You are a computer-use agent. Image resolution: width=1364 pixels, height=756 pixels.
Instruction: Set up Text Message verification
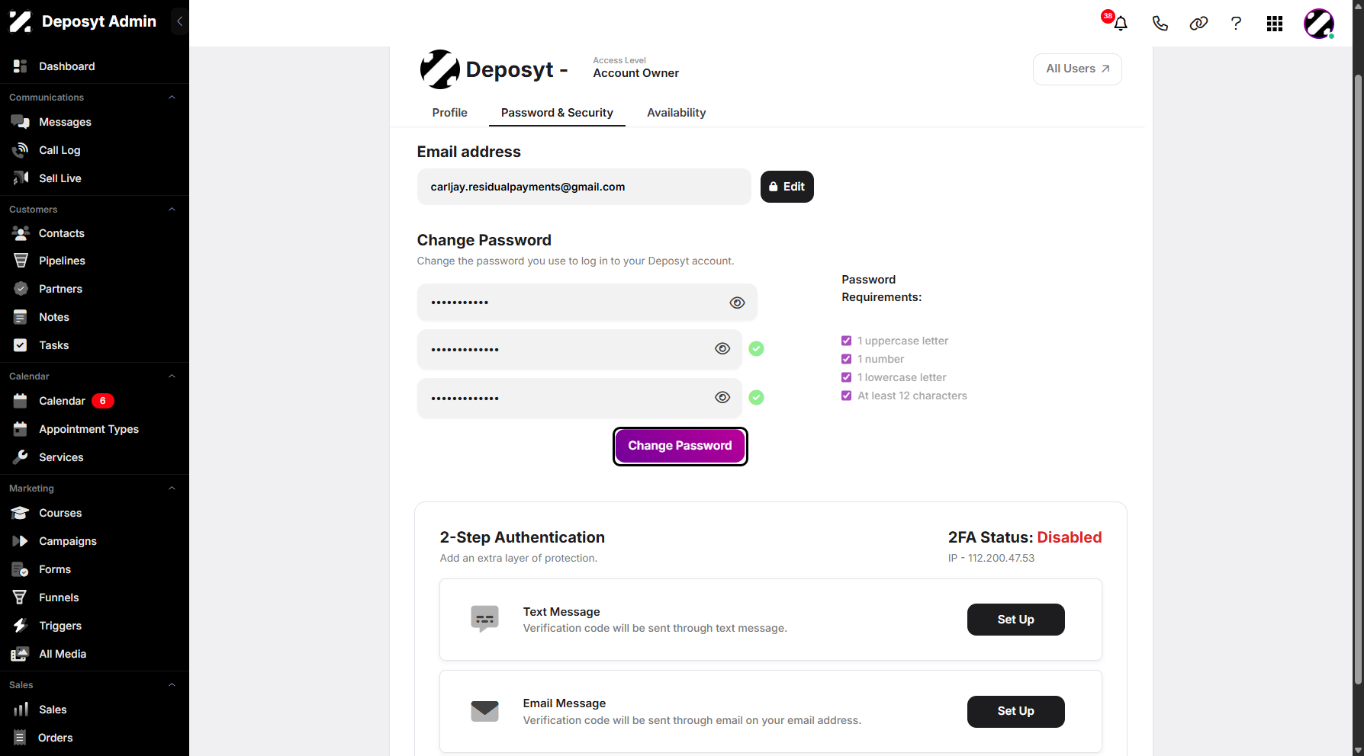coord(1016,620)
